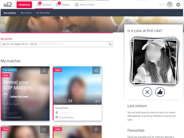Open the Contacts tab
Screen dimensions: 184x138
[44, 5]
